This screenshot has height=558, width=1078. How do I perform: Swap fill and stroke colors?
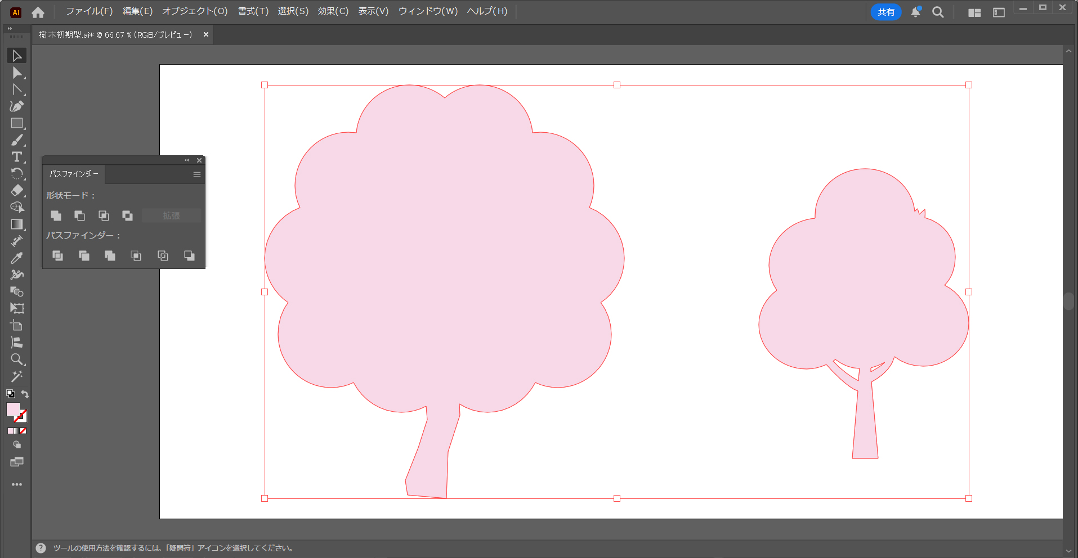click(x=25, y=394)
